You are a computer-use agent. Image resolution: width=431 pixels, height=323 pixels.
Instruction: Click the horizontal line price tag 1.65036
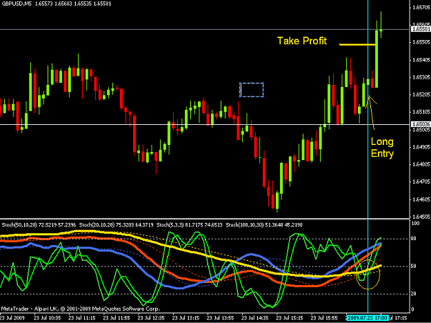[x=421, y=124]
